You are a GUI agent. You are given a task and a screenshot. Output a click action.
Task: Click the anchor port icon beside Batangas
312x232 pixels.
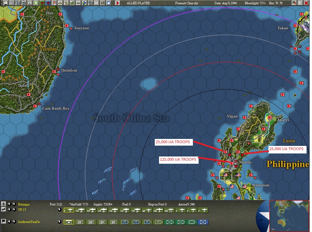(x=4, y=204)
